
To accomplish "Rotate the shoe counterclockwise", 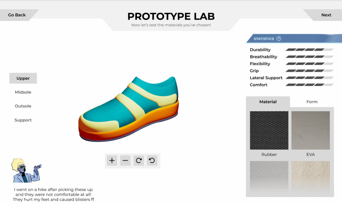I will pyautogui.click(x=152, y=161).
